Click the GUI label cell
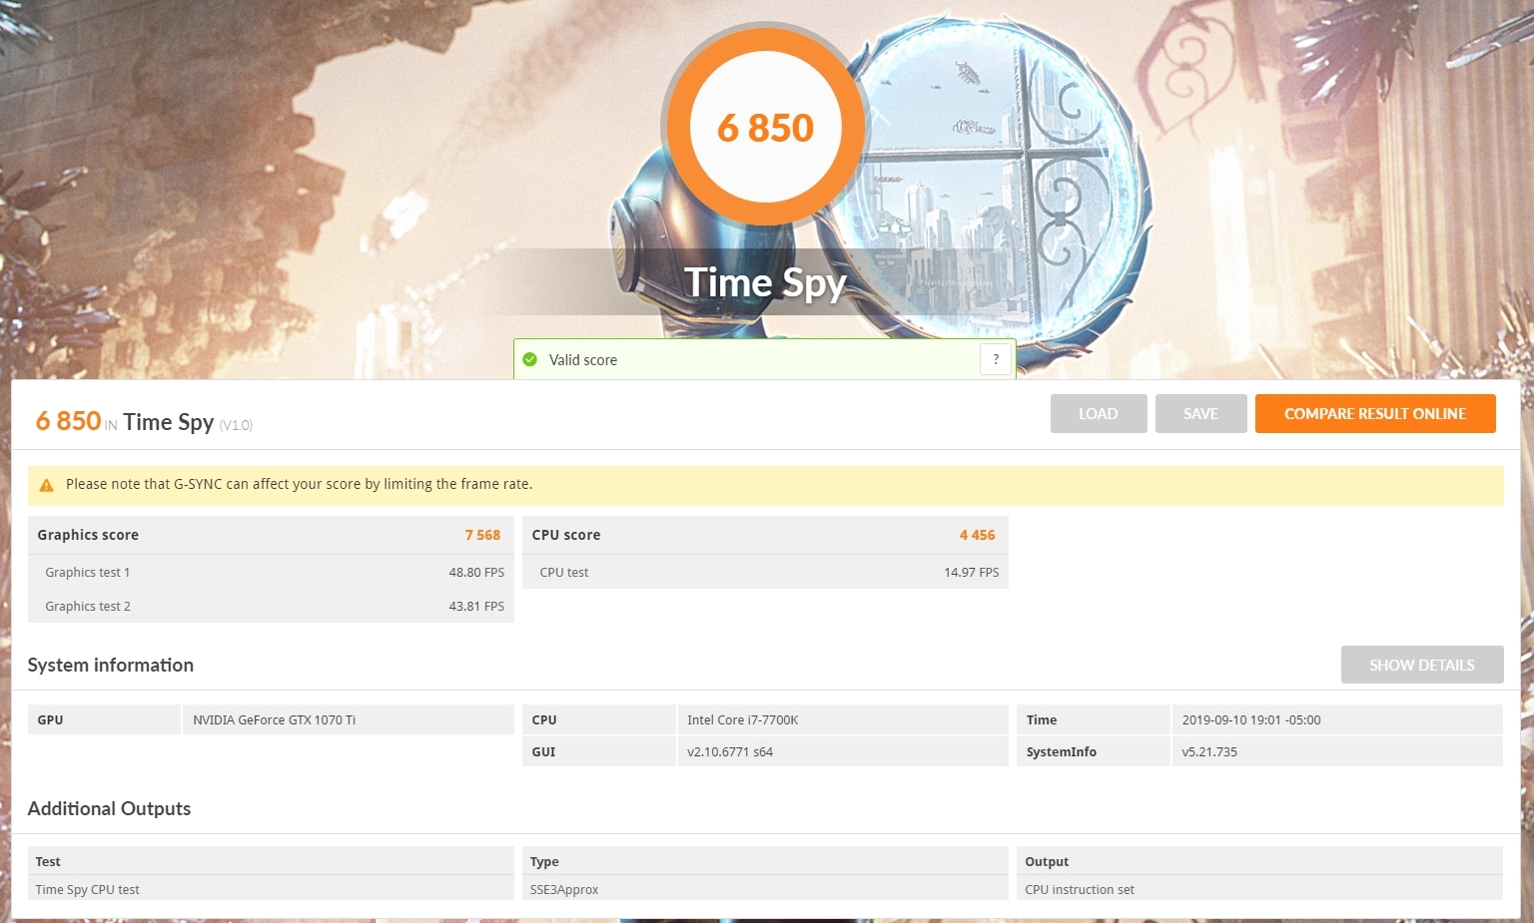 tap(599, 751)
